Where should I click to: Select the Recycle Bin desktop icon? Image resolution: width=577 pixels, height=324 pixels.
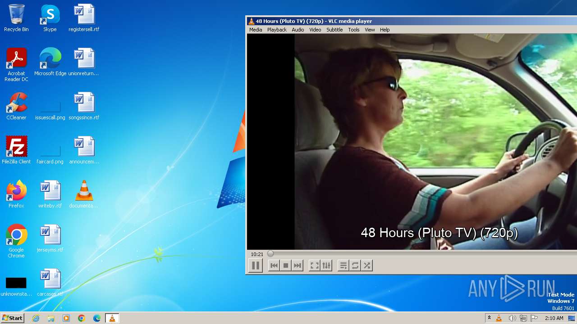pyautogui.click(x=16, y=18)
